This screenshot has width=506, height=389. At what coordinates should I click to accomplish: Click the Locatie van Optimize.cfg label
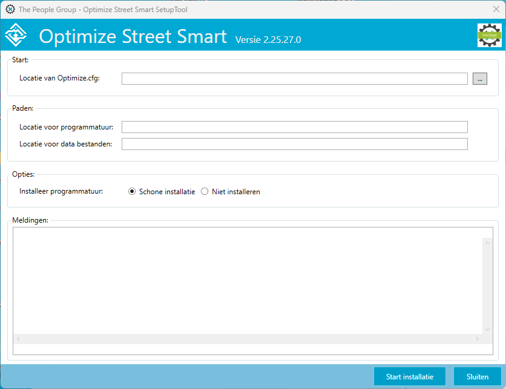[60, 78]
